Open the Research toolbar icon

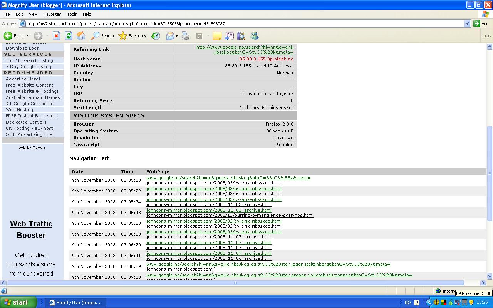(x=241, y=36)
